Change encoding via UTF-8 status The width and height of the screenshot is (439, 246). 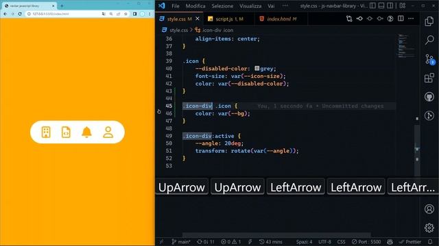click(x=324, y=242)
